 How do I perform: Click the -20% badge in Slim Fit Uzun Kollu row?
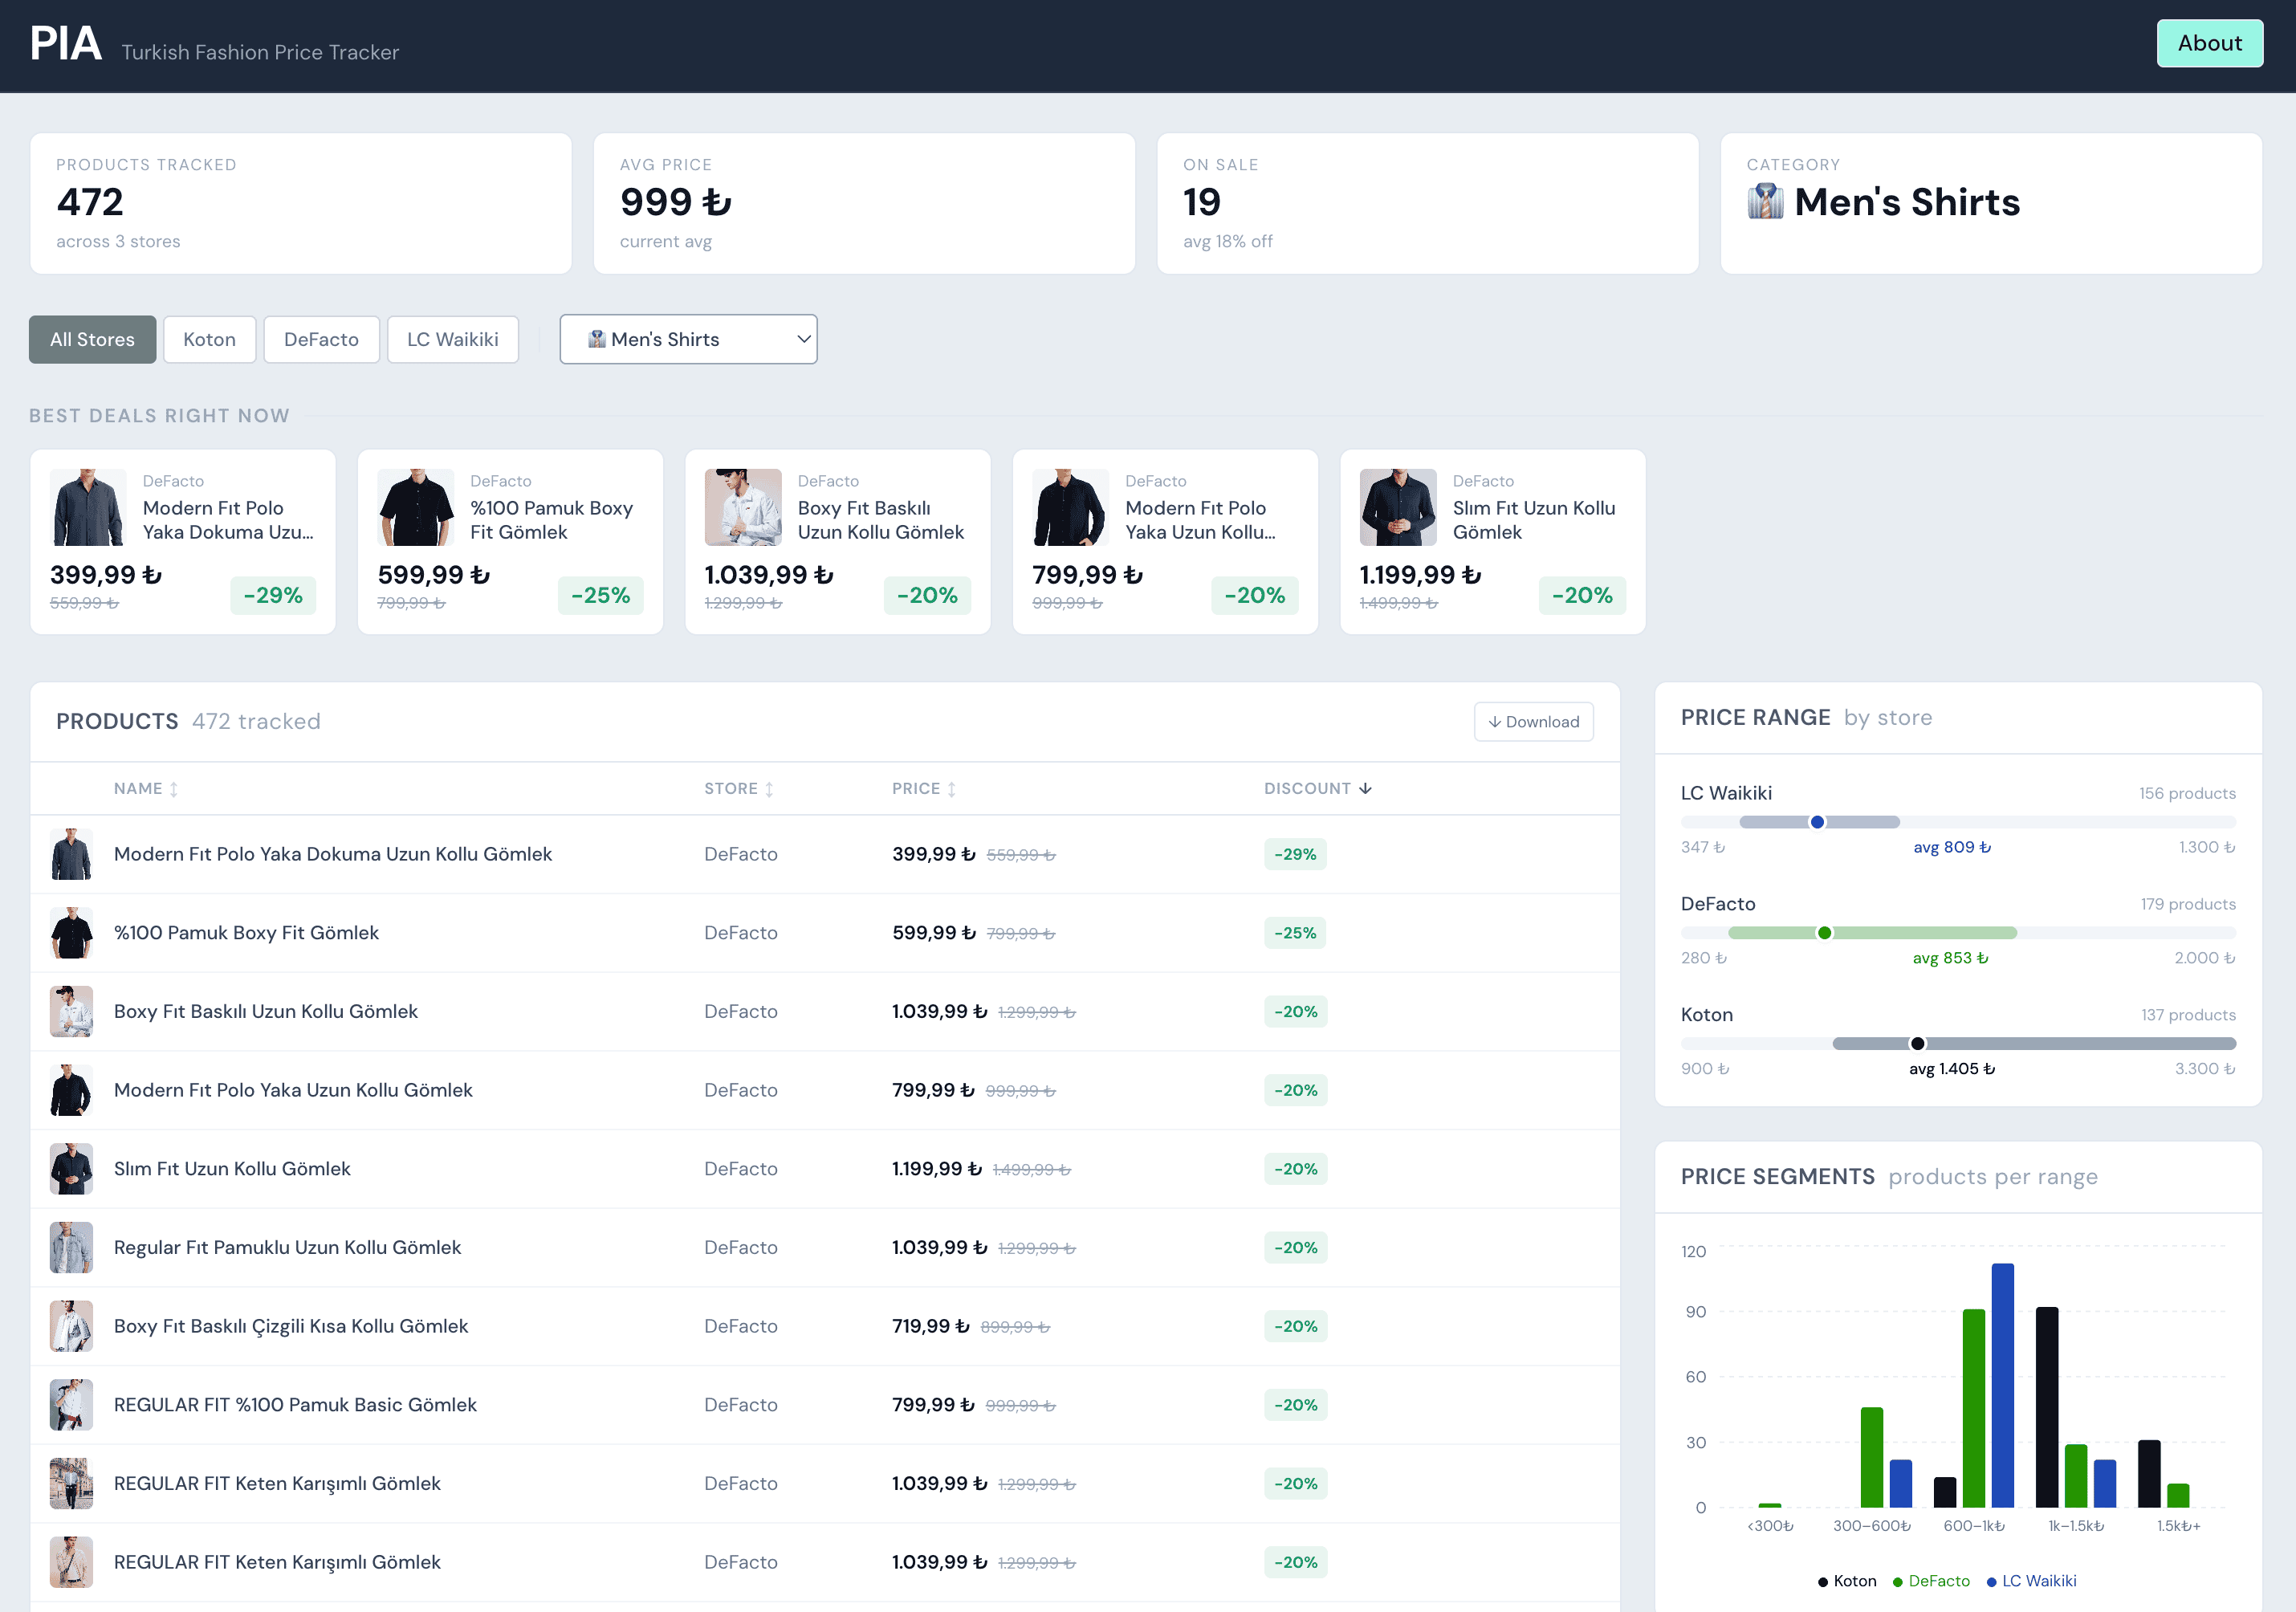[x=1295, y=1169]
